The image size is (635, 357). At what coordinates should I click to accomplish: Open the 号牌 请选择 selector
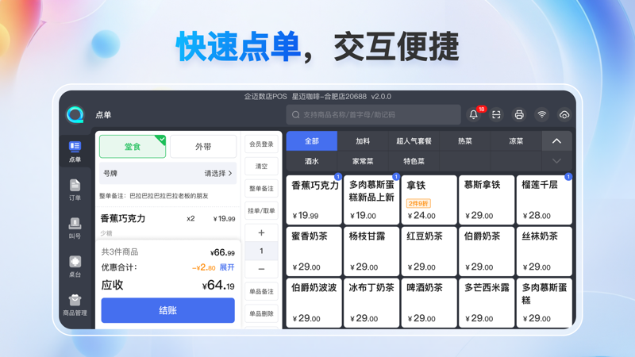click(x=218, y=173)
